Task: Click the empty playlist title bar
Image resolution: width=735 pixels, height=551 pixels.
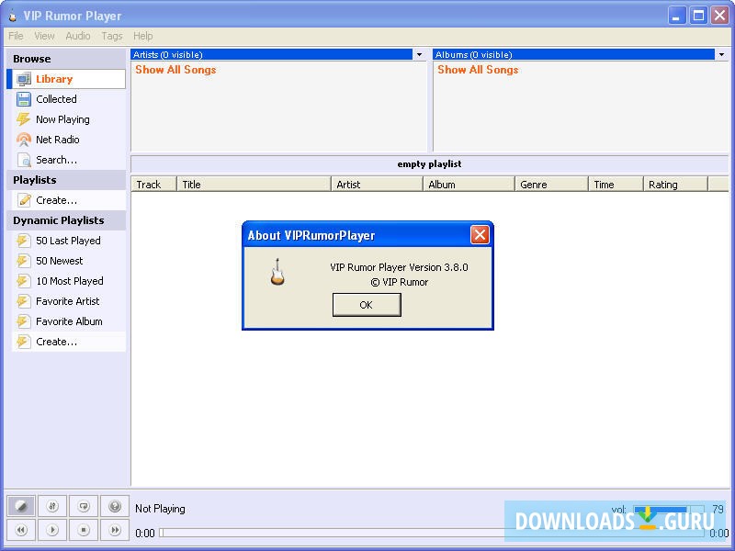Action: (x=429, y=164)
